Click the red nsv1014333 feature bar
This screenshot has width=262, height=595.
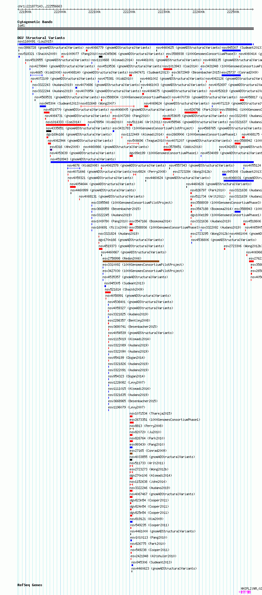coord(66,125)
